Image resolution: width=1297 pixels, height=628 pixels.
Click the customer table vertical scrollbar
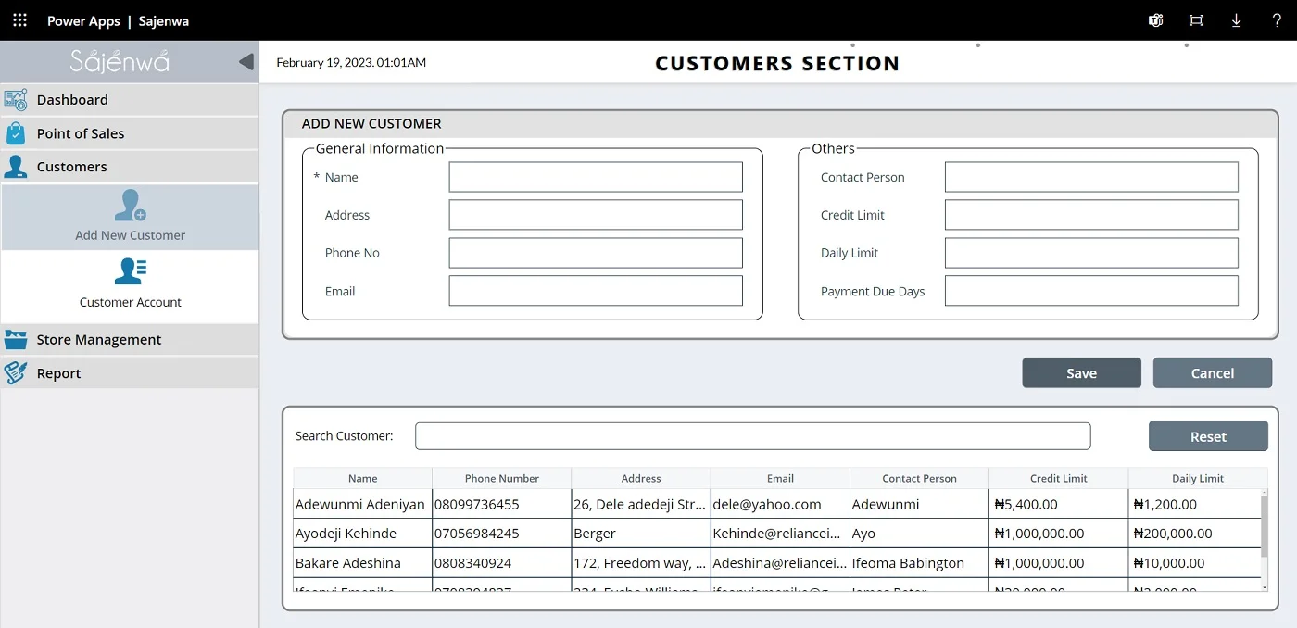click(x=1264, y=525)
